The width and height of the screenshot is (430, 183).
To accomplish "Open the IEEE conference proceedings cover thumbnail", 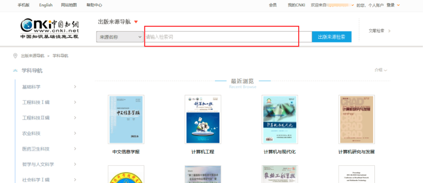I will (x=357, y=174).
